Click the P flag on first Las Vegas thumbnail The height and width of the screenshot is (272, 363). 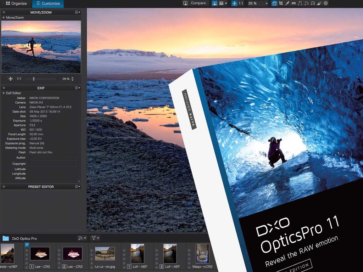pyautogui.click(x=27, y=245)
